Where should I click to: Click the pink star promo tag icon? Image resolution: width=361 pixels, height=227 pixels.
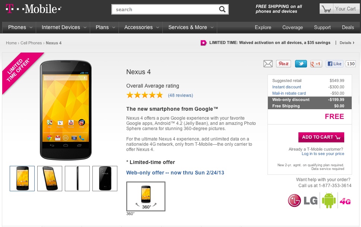tap(203, 42)
